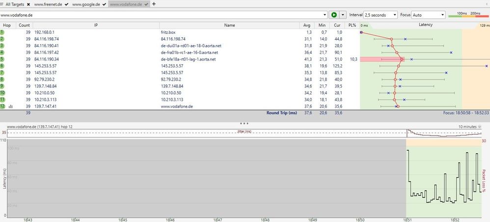This screenshot has height=222, width=490.
Task: Click the hop 5 green circle icon
Action: pyautogui.click(x=2, y=59)
